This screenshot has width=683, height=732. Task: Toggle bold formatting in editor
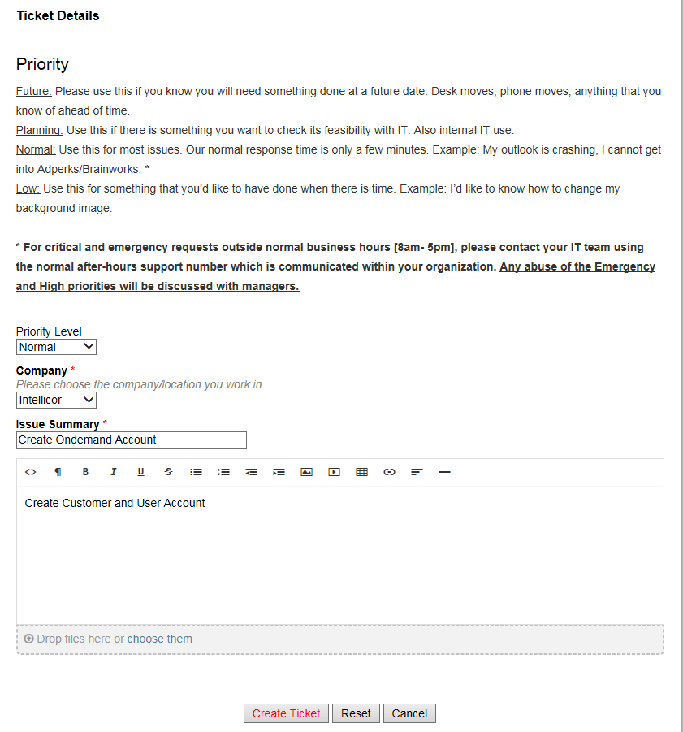point(85,472)
